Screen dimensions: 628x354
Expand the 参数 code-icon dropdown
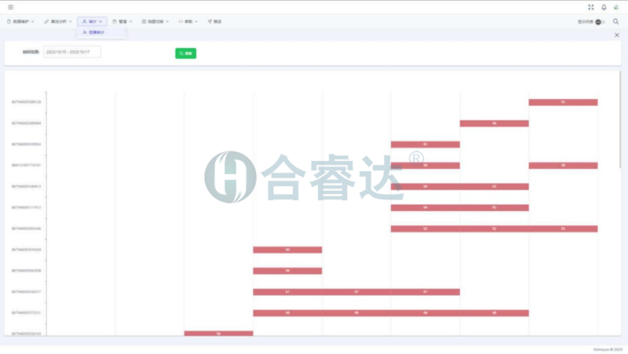tap(188, 22)
